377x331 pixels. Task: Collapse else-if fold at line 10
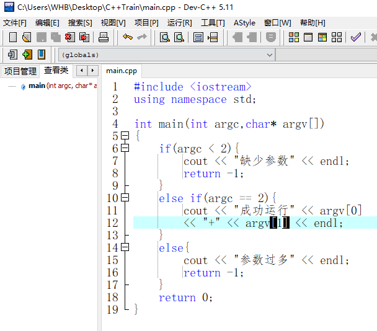[125, 198]
